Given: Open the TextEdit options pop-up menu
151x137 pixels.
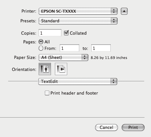Looking at the screenshot, I should 78,81.
